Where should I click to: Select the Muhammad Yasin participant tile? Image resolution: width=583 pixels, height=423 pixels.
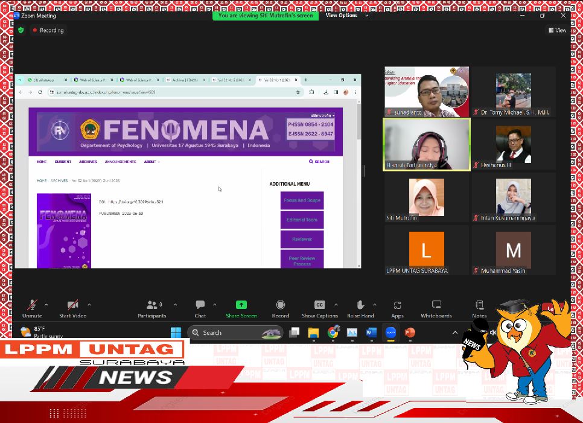click(x=514, y=250)
